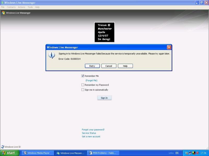Open the Service Status link

(89, 133)
